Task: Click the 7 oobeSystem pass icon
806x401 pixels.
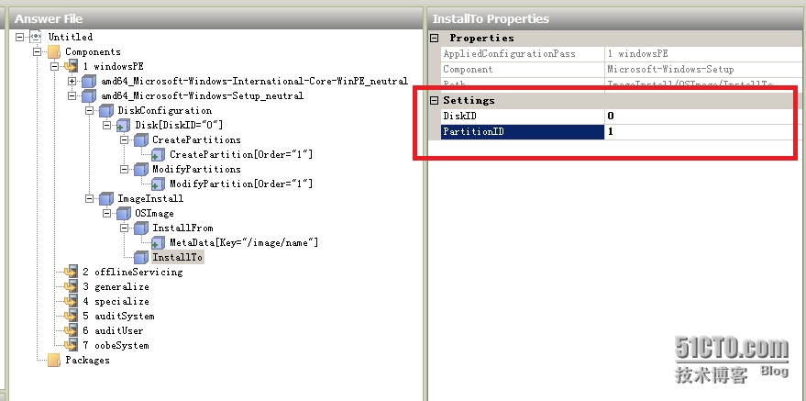Action: pos(71,345)
